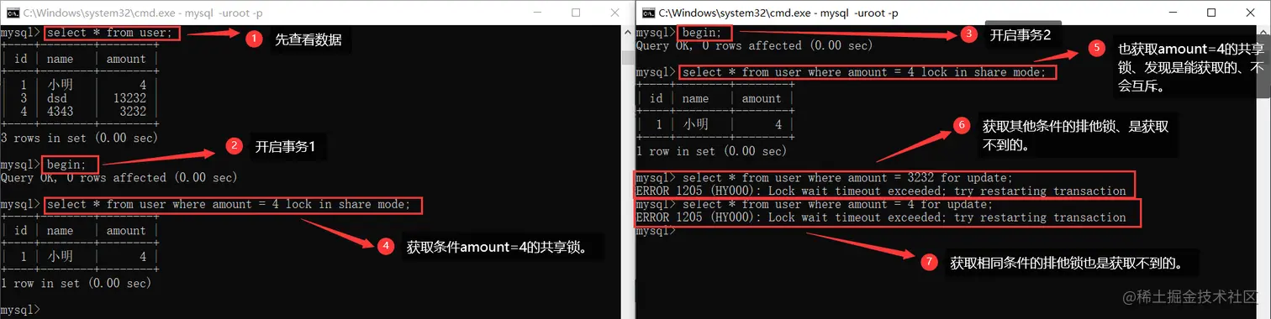Close the left cmd window
Screen dimensions: 1271x319
coord(614,13)
